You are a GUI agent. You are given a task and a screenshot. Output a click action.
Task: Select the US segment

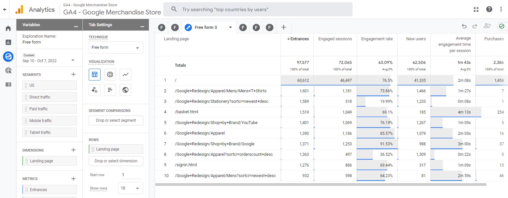(x=50, y=85)
